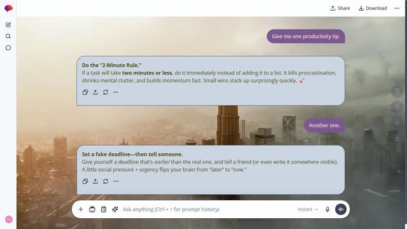
Task: Jump to the bottom of the conversation arrow
Action: (x=397, y=137)
